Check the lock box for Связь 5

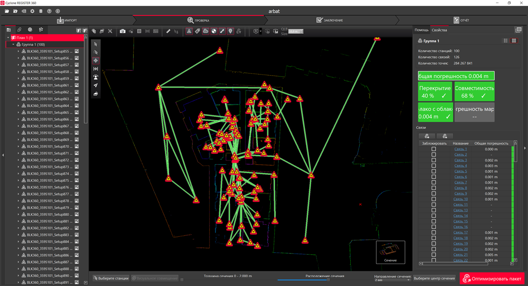pyautogui.click(x=433, y=171)
